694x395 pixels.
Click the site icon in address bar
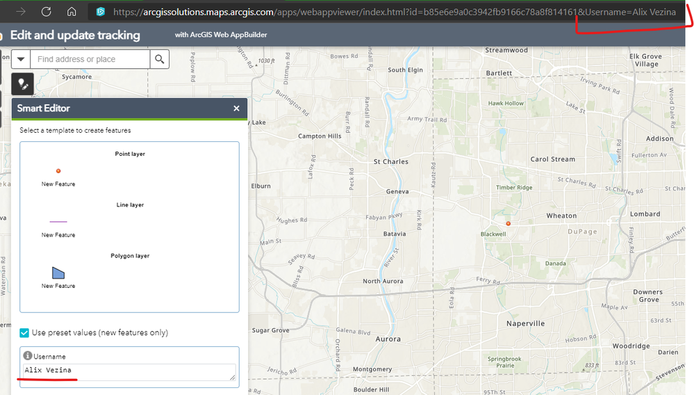101,12
